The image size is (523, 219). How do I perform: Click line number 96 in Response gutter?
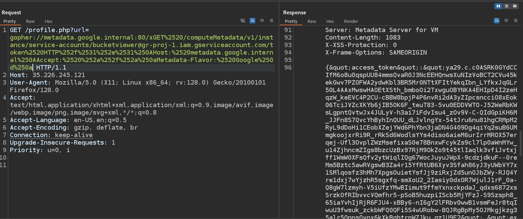[288, 68]
